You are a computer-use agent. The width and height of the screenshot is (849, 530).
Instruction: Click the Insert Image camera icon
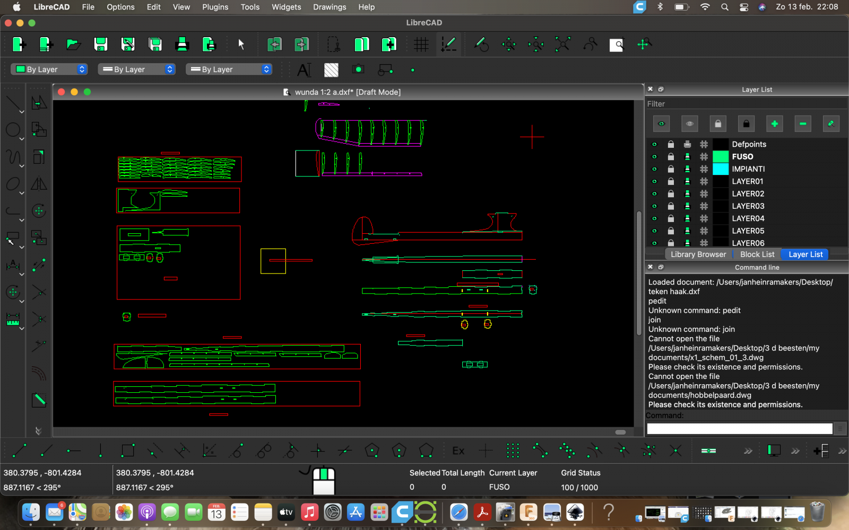[358, 69]
